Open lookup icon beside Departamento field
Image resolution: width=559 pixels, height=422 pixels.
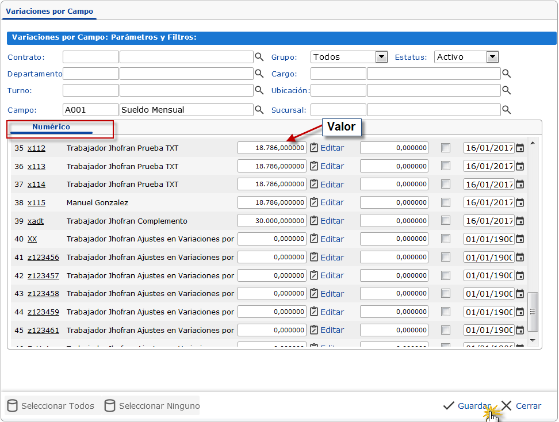tap(259, 74)
